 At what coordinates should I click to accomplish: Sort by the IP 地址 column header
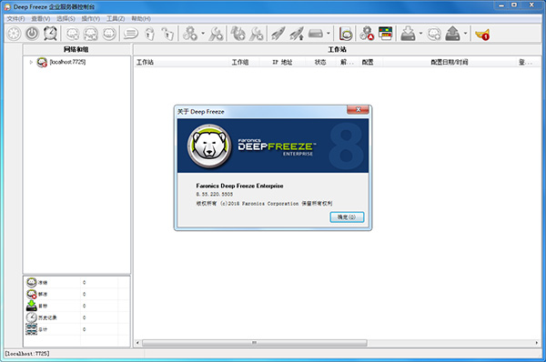(x=282, y=63)
